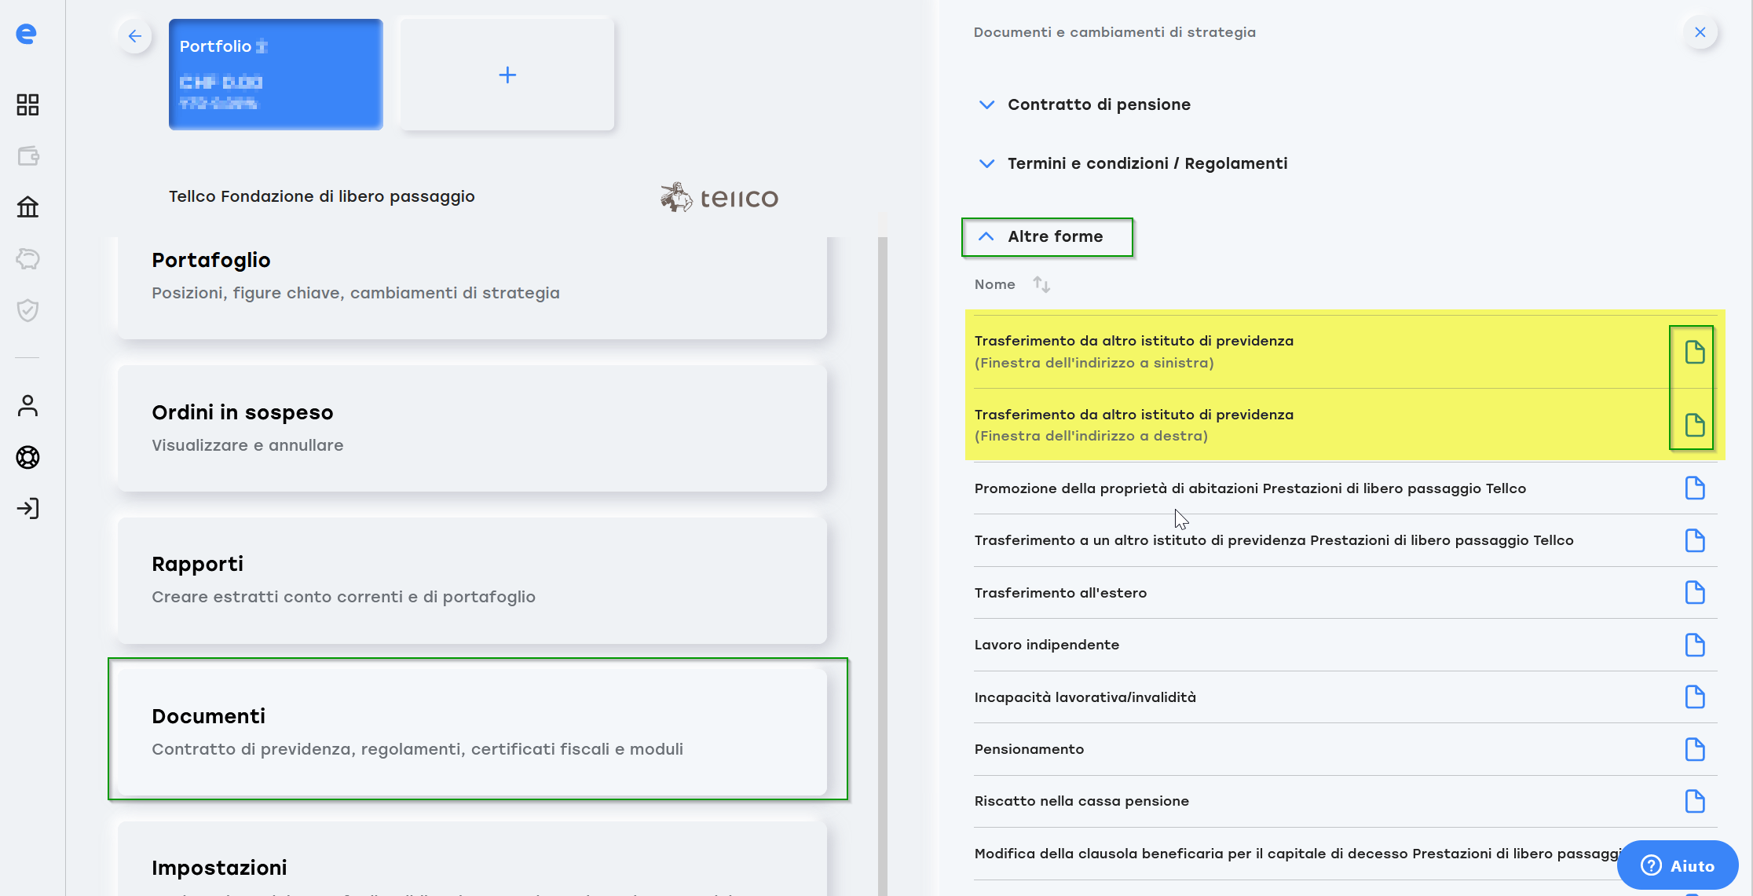Click the lifebuoy support icon in sidebar
The height and width of the screenshot is (896, 1753).
click(x=27, y=457)
